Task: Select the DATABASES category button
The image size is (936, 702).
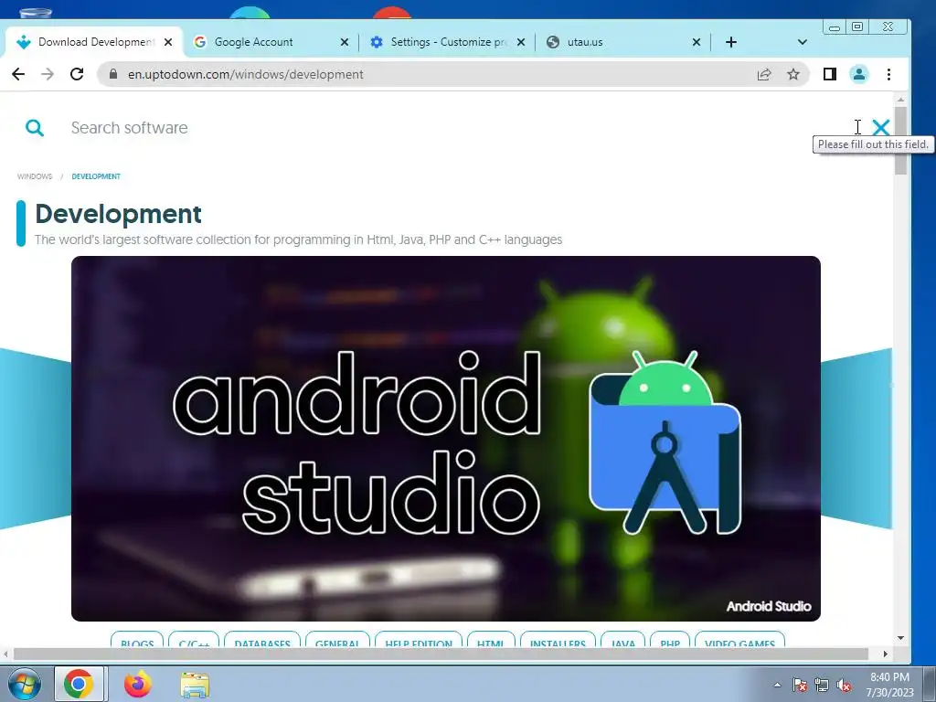Action: coord(262,640)
